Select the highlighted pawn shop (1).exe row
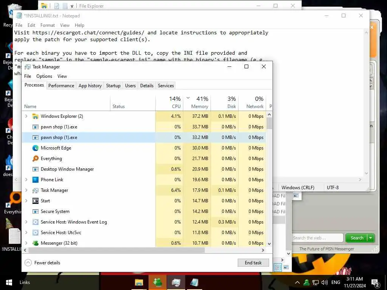 click(144, 137)
